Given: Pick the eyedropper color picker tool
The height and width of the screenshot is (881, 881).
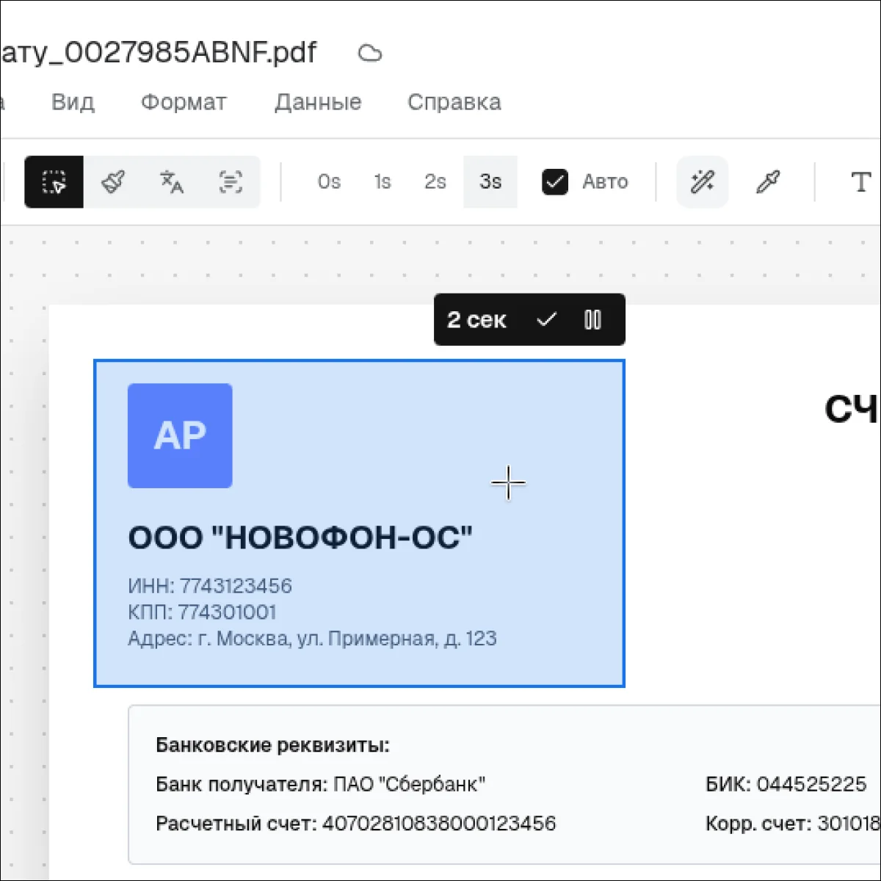Looking at the screenshot, I should (768, 182).
